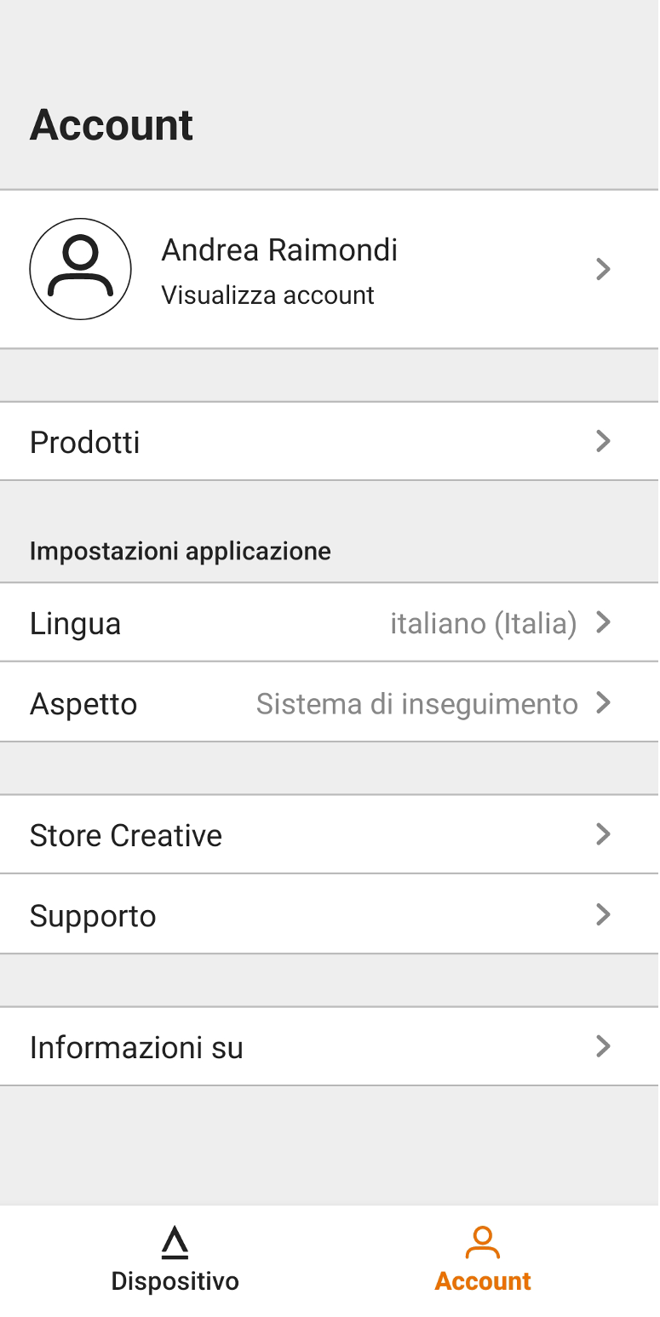Open Visualizza account link
This screenshot has height=1317, width=660.
[x=267, y=295]
